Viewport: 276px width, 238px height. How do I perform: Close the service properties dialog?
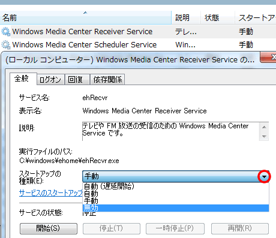[269, 58]
